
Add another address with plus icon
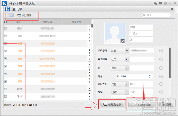pyautogui.click(x=161, y=92)
